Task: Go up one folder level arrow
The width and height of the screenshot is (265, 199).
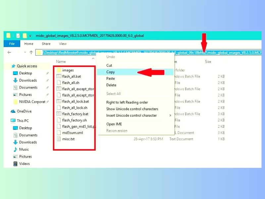Action: [31, 52]
